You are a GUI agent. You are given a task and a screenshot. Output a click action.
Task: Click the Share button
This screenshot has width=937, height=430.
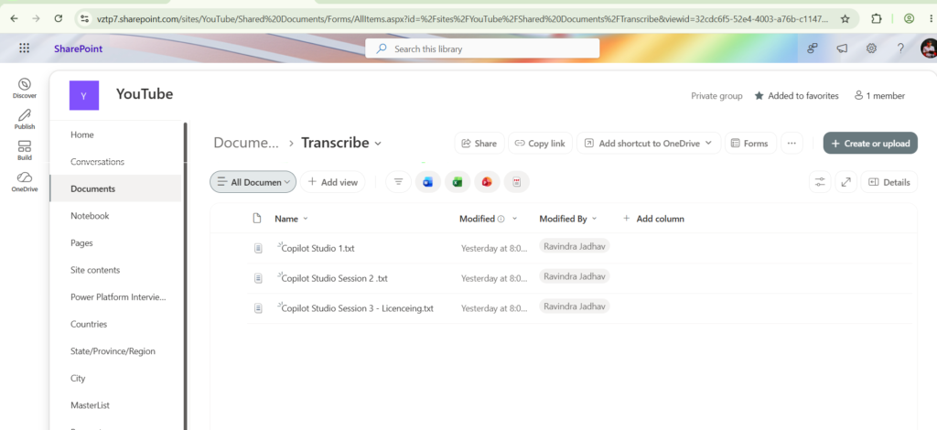(x=479, y=144)
